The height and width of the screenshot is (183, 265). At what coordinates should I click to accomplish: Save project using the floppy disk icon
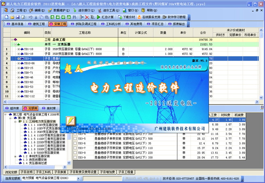pyautogui.click(x=17, y=17)
